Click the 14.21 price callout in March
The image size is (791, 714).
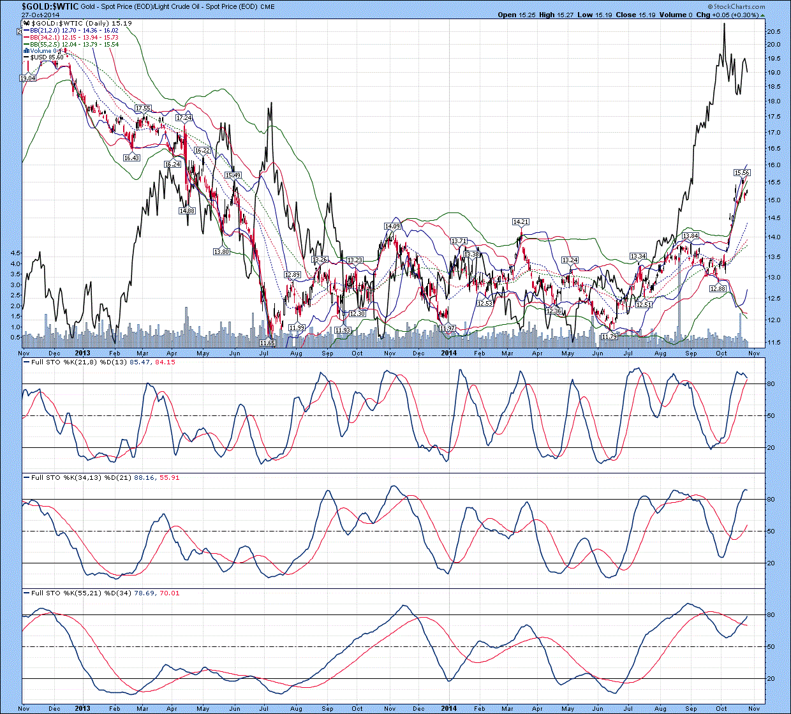(x=521, y=222)
